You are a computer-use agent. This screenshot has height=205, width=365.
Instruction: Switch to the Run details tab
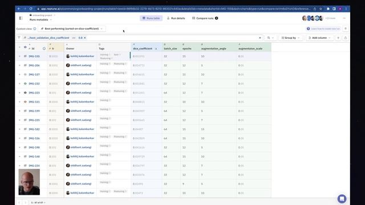click(176, 18)
